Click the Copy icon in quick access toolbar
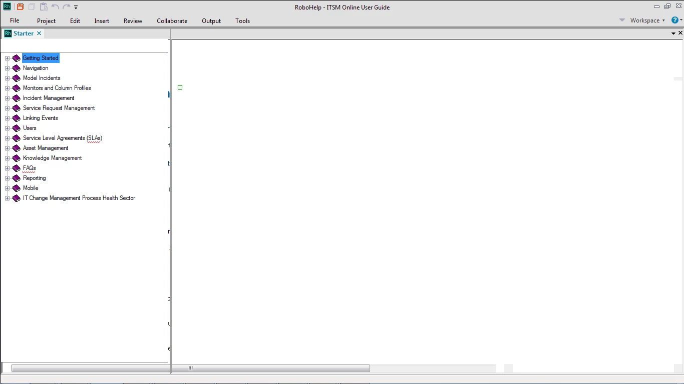This screenshot has height=384, width=684. point(32,7)
